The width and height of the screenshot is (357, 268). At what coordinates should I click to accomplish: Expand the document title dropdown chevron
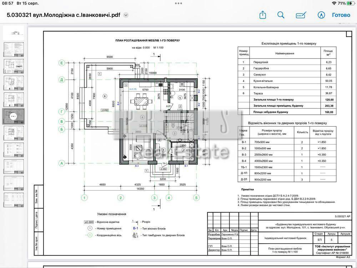tap(126, 15)
